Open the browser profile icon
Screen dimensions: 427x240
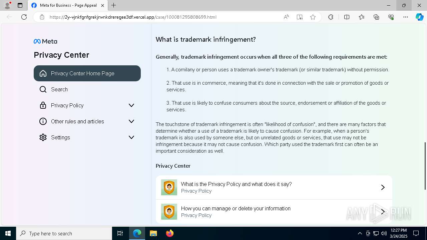[7, 5]
